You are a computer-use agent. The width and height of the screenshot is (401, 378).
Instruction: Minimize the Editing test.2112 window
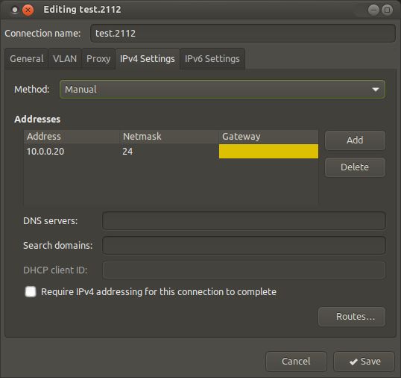373,10
